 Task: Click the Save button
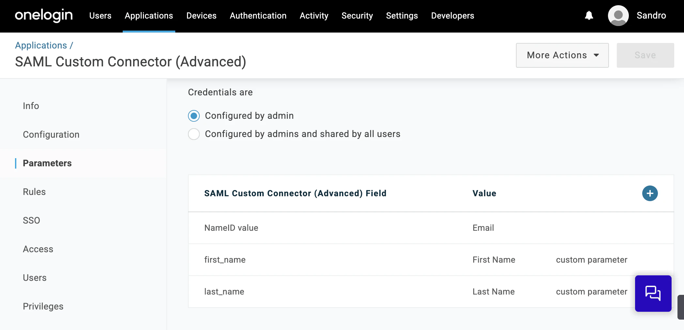click(645, 55)
